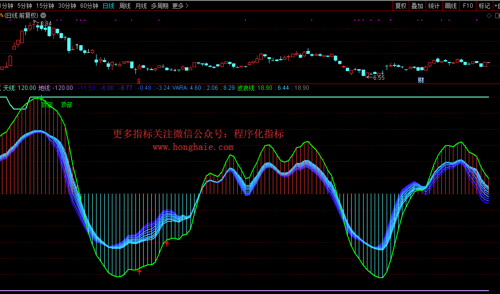Viewport: 500px width, 294px height.
Task: Open the 统计 statistics tool
Action: point(434,6)
